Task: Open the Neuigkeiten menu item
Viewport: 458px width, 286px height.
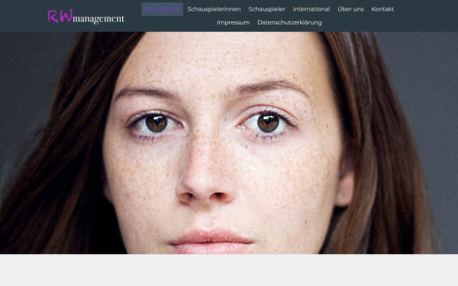Action: point(162,9)
